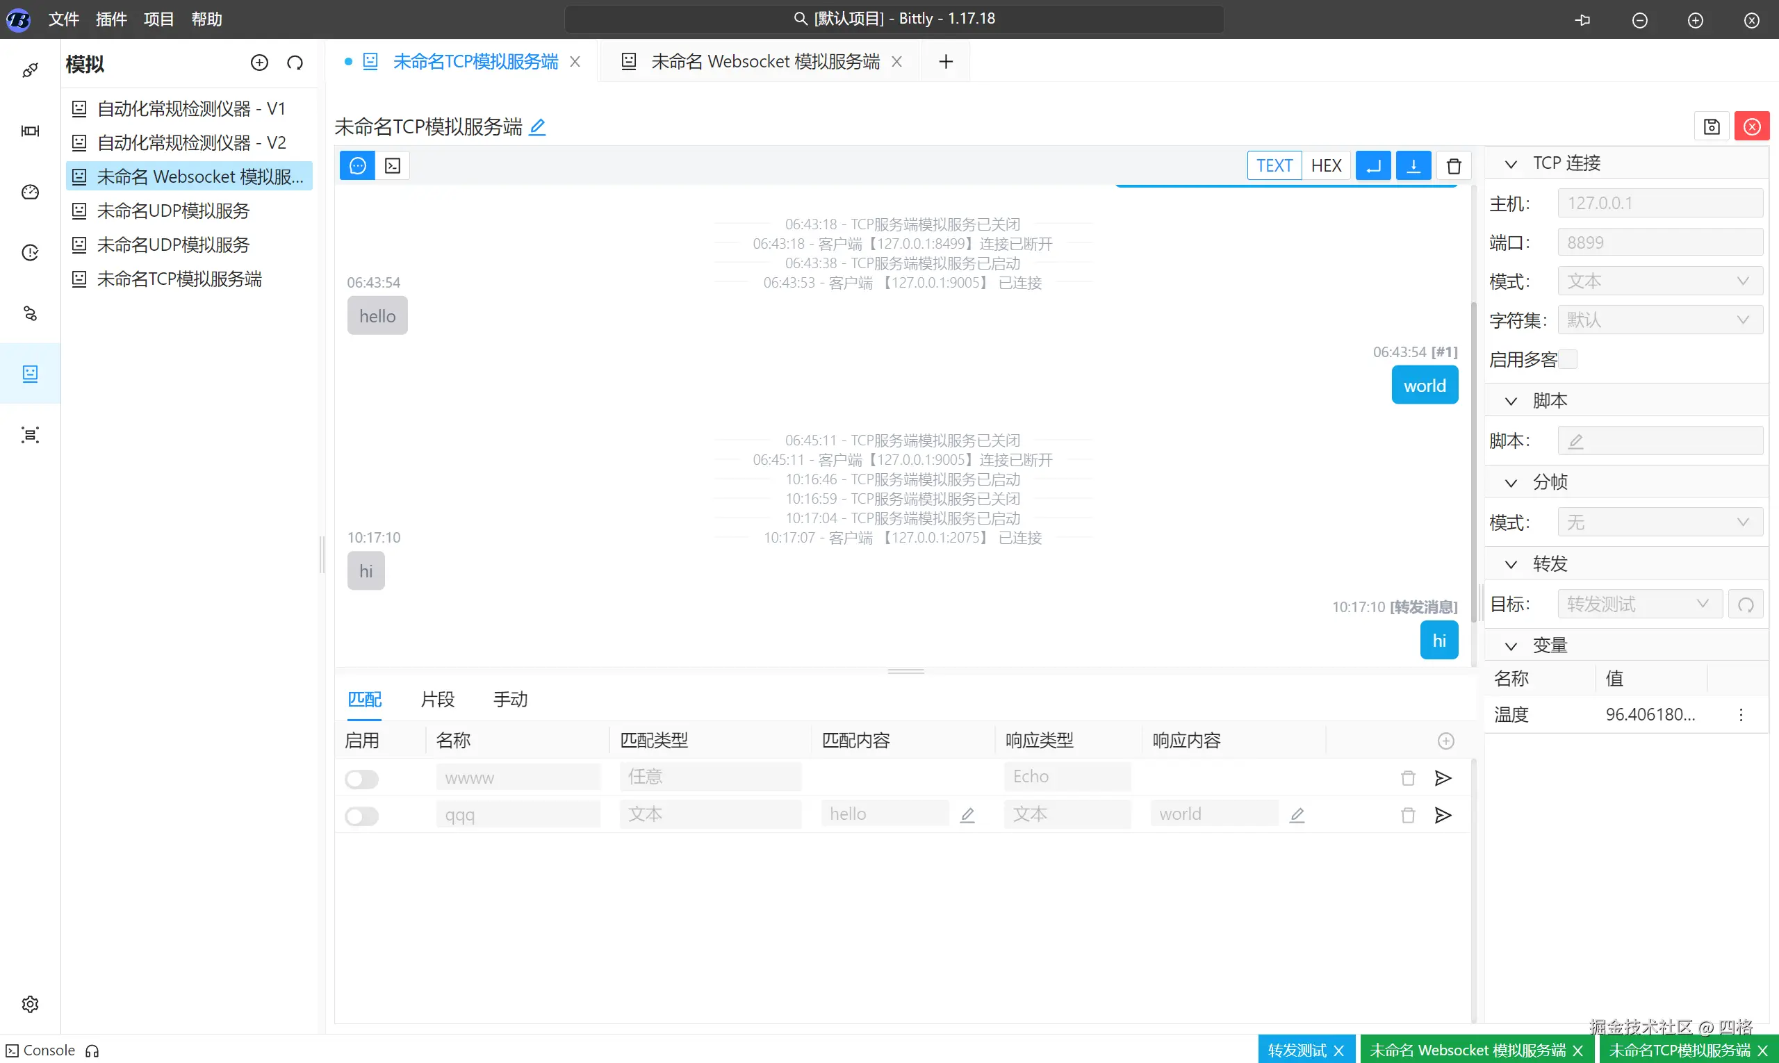Open the 字符集 dropdown

click(1659, 320)
